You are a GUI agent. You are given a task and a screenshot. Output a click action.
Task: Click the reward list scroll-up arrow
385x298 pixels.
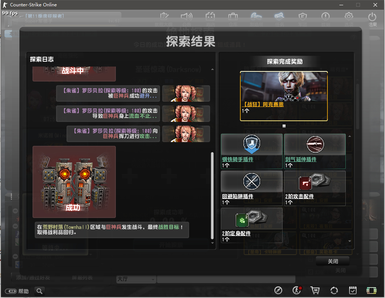pos(349,136)
